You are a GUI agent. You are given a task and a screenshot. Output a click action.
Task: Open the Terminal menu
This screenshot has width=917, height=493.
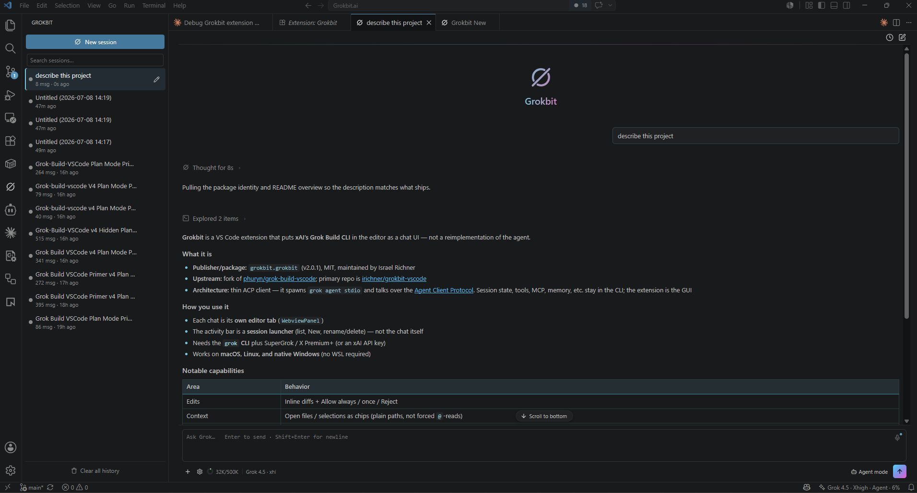coord(153,6)
